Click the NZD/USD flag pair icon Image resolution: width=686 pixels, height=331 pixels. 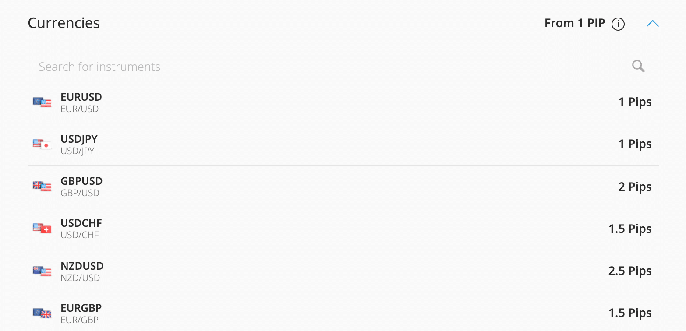click(42, 270)
